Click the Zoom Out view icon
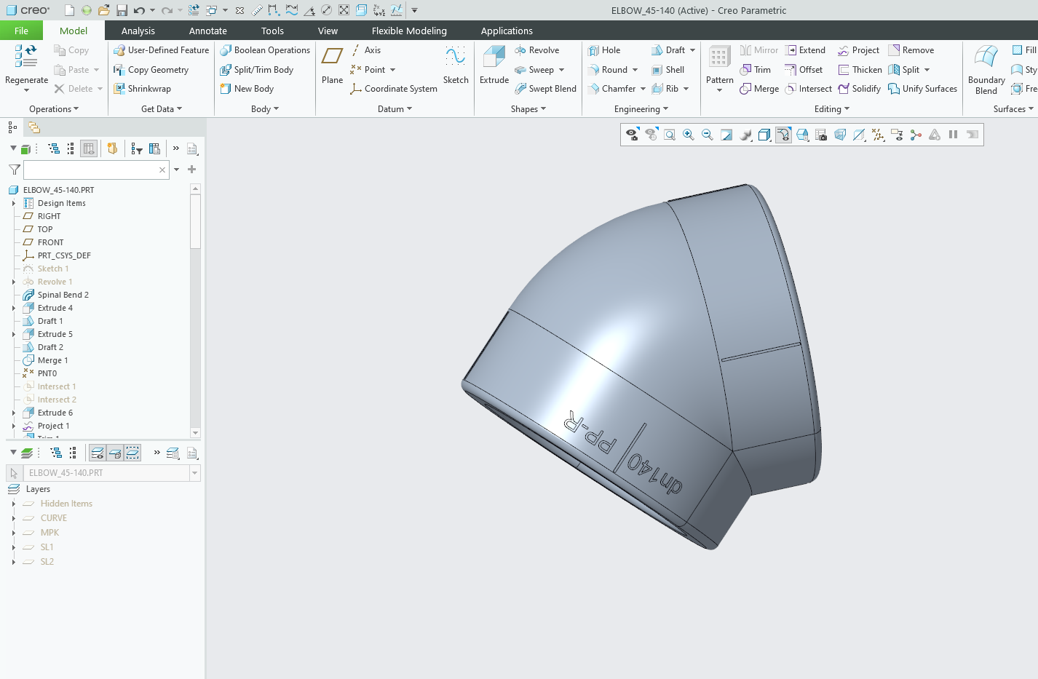The height and width of the screenshot is (679, 1038). [x=707, y=135]
